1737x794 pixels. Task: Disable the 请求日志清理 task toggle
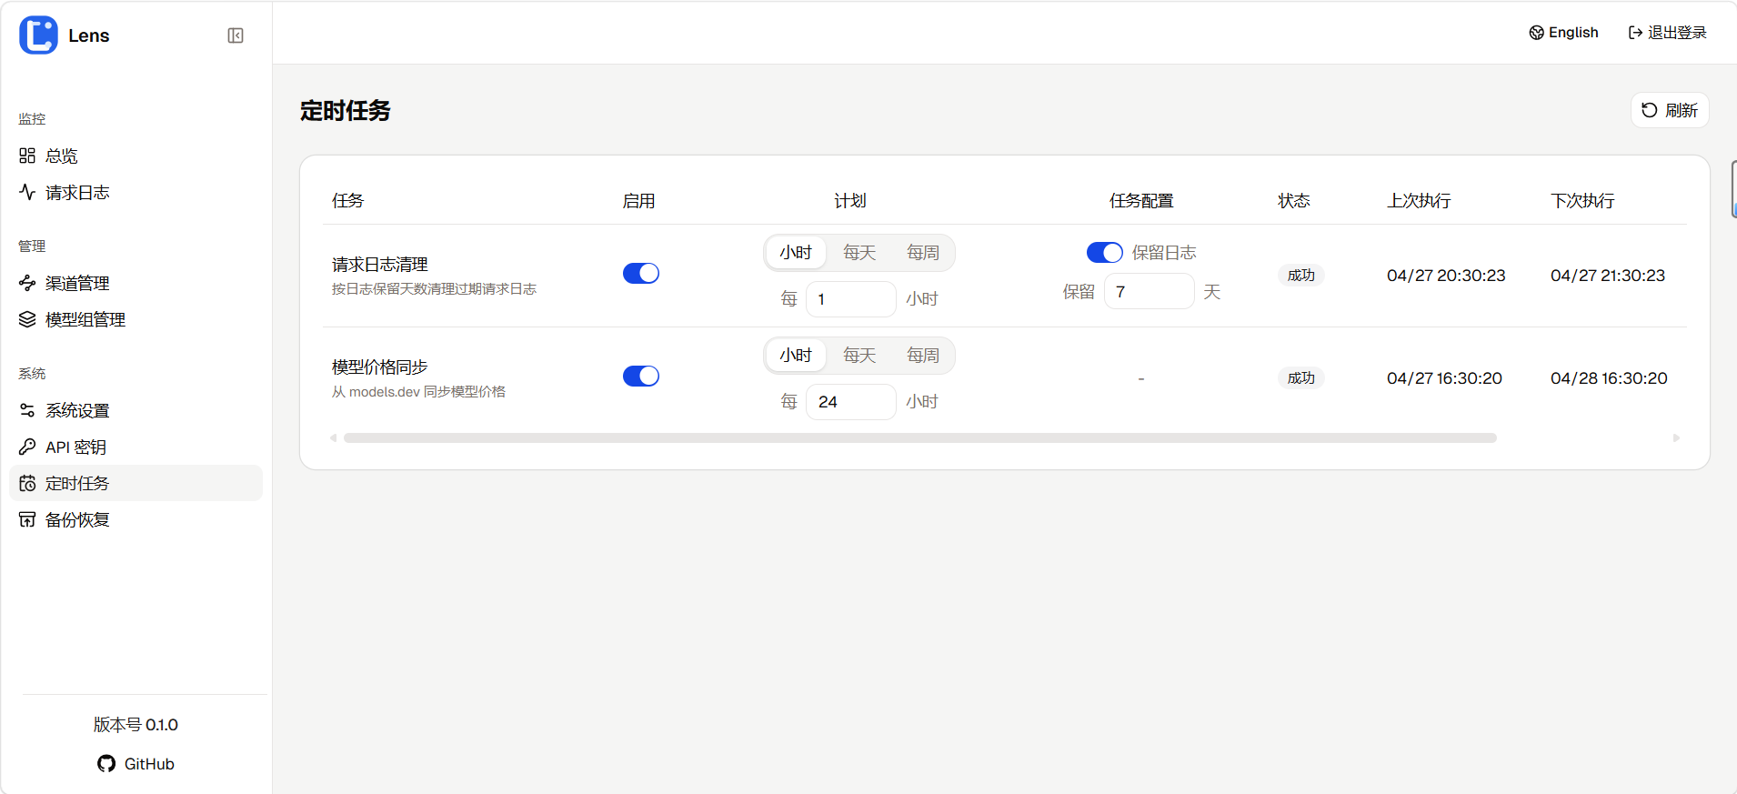[x=640, y=274]
